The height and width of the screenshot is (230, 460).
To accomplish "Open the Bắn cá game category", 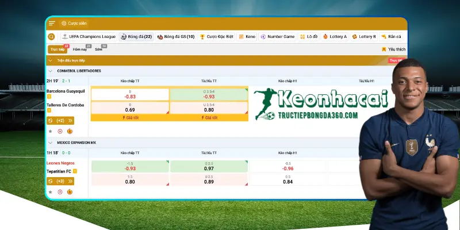I will [391, 37].
